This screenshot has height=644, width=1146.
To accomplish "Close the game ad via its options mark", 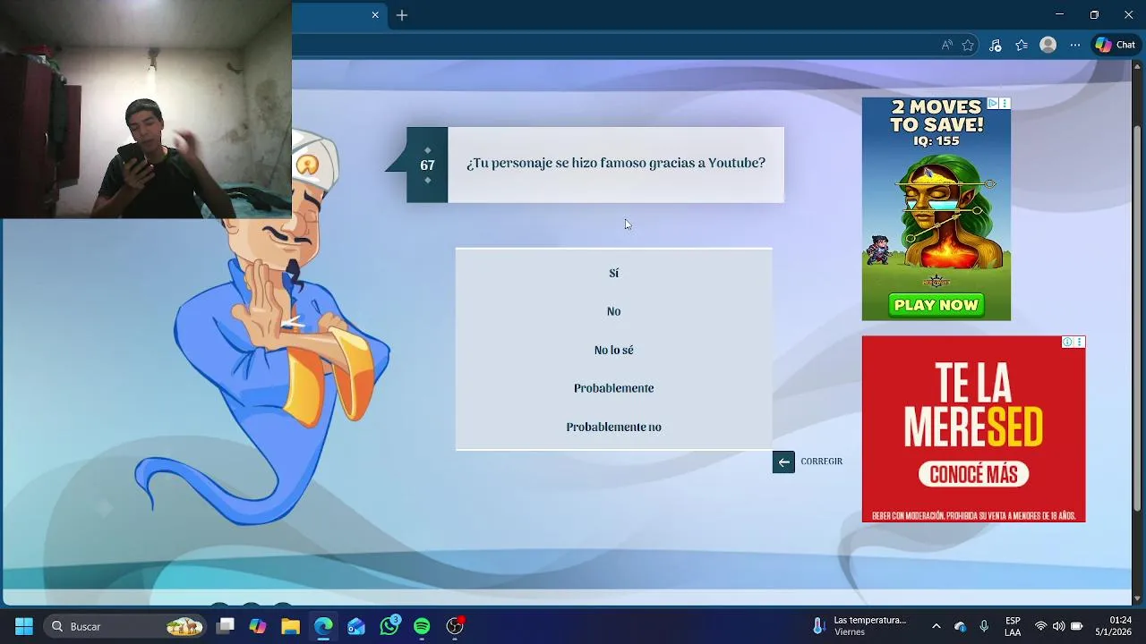I will pos(1005,104).
